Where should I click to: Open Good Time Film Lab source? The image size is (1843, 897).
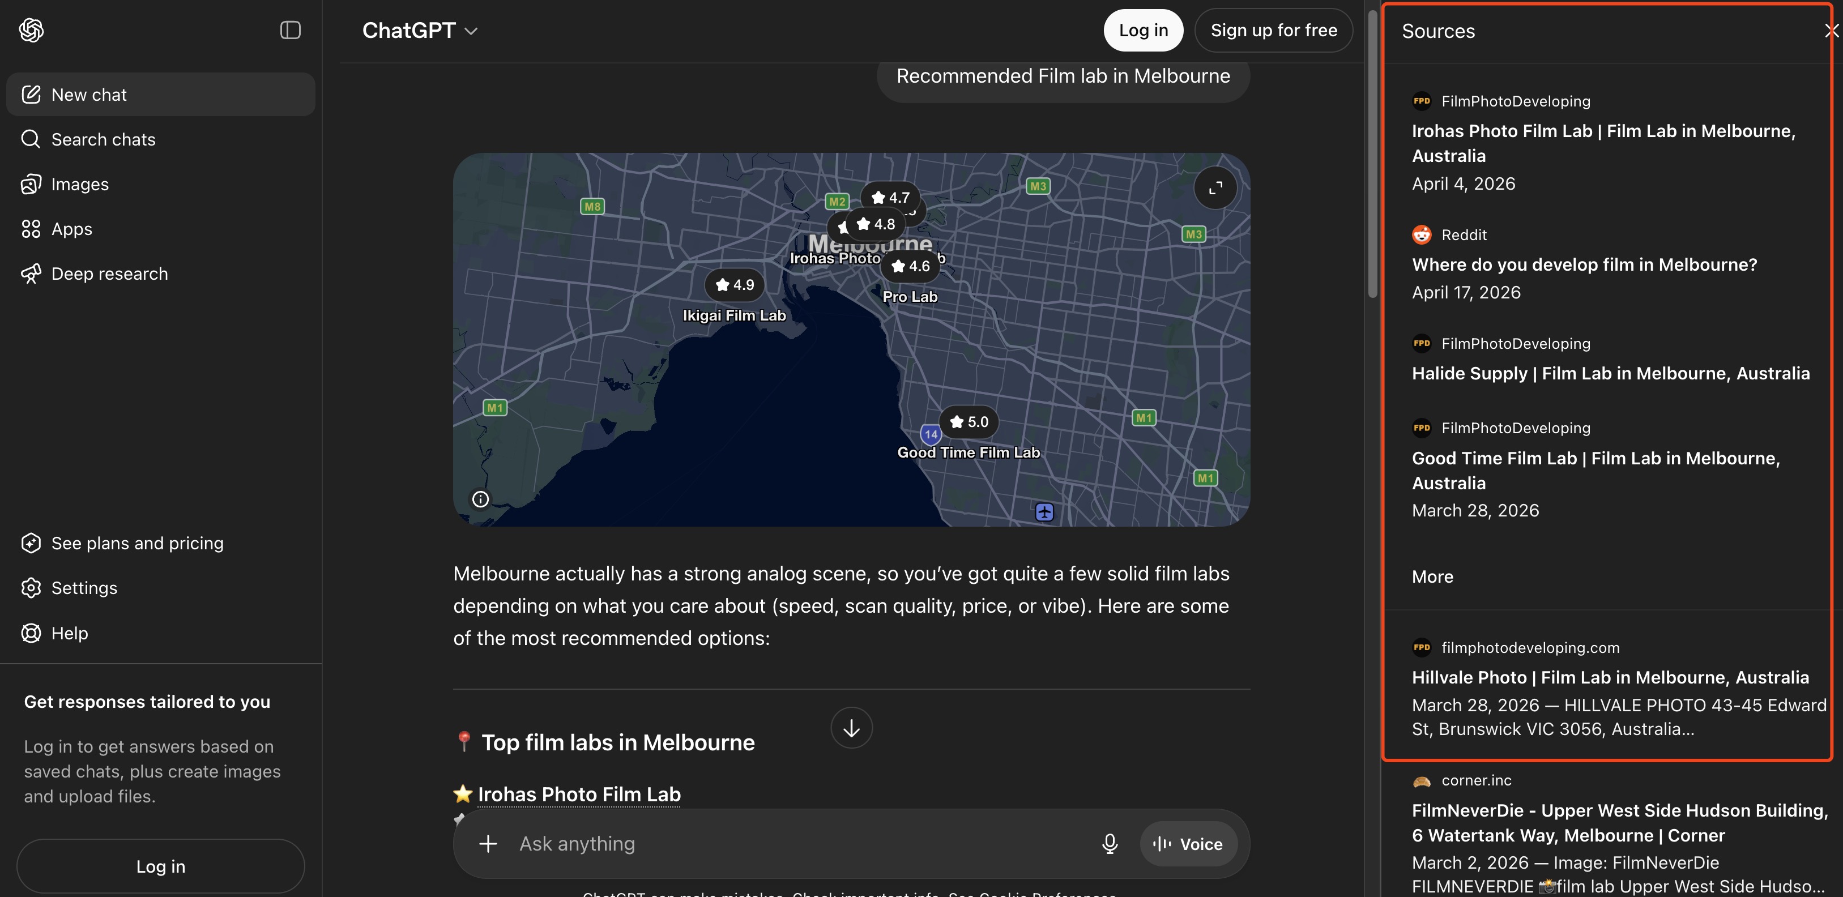point(1595,471)
